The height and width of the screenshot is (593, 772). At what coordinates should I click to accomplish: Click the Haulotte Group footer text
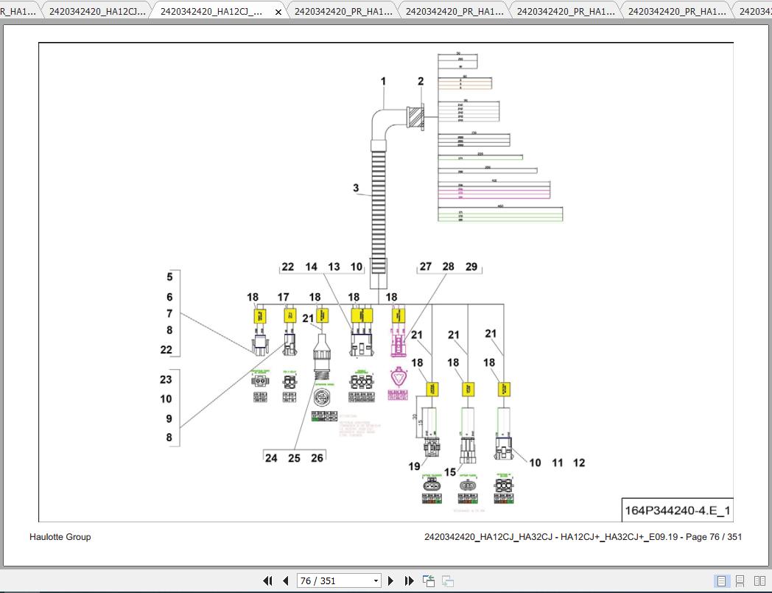[60, 537]
